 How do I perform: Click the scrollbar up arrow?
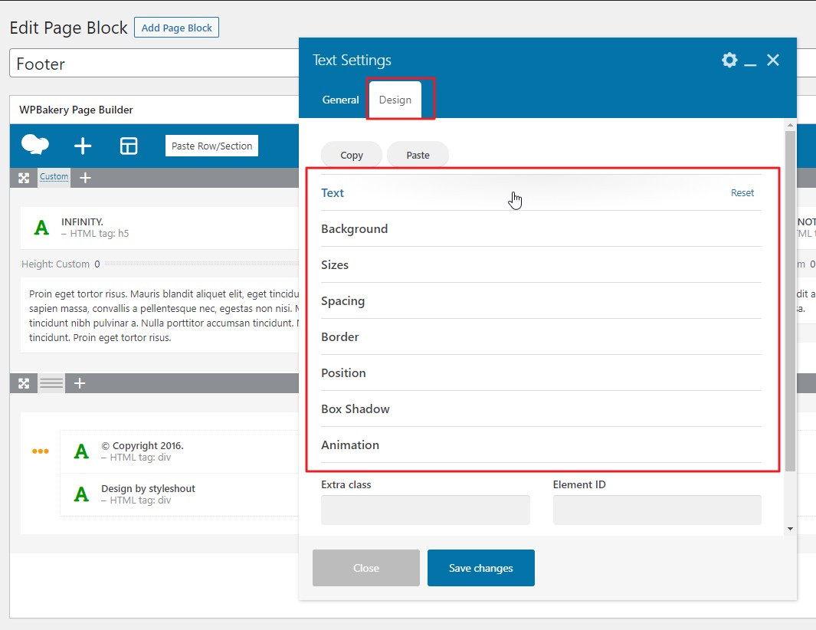(790, 126)
